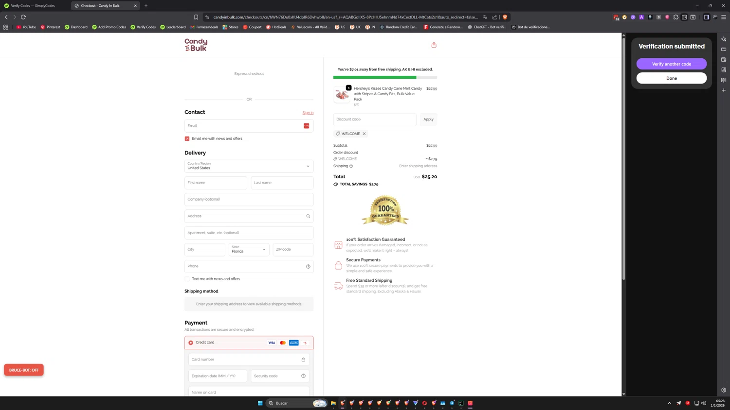This screenshot has height=410, width=730.
Task: Click Apply discount button
Action: pyautogui.click(x=428, y=120)
